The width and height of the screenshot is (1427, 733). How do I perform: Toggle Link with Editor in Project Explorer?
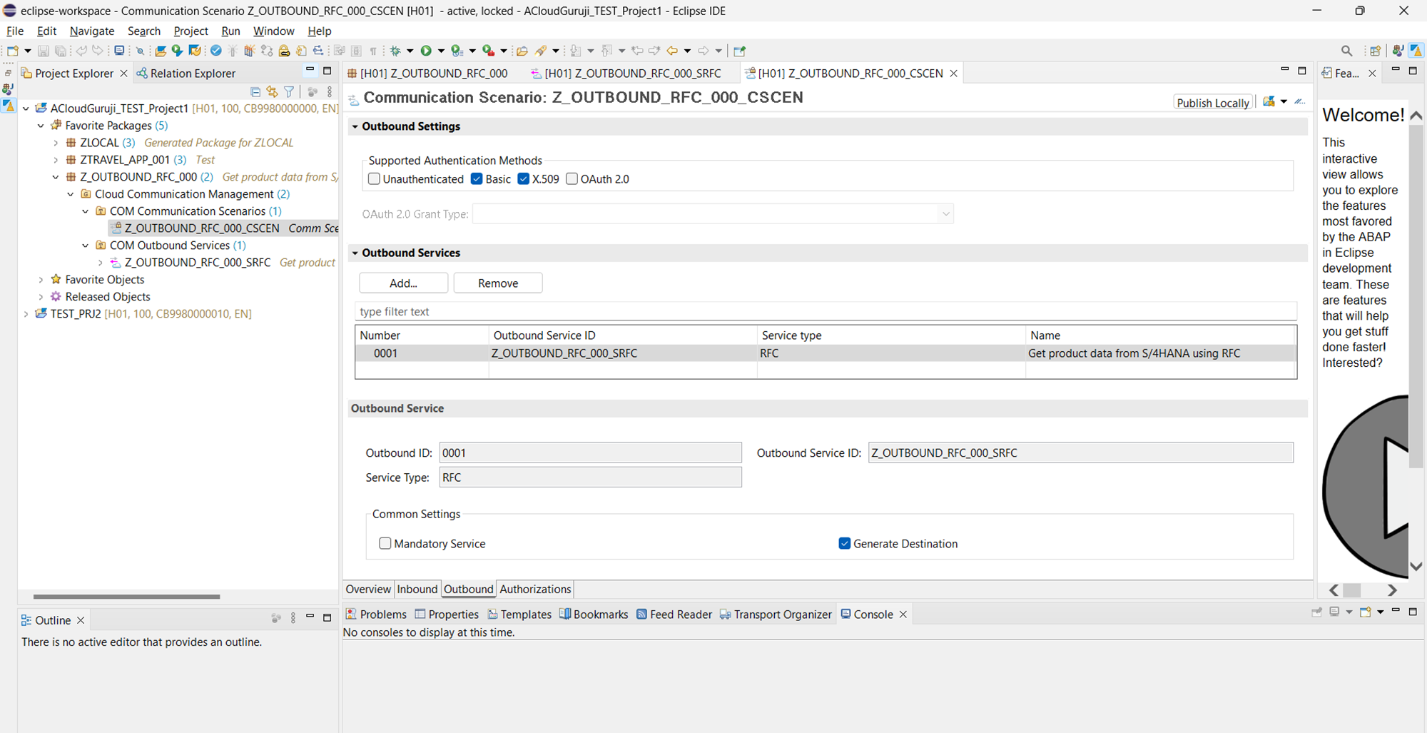[272, 91]
